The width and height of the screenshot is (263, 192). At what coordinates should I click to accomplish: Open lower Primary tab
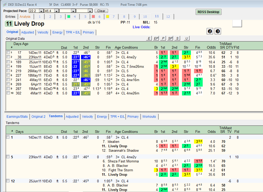coord(133,116)
